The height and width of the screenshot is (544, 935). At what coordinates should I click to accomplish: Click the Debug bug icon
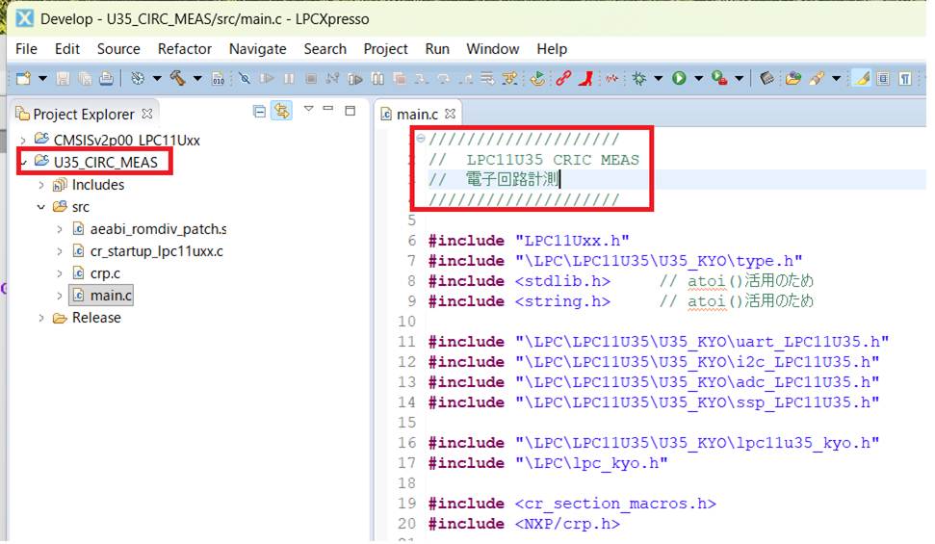point(638,78)
